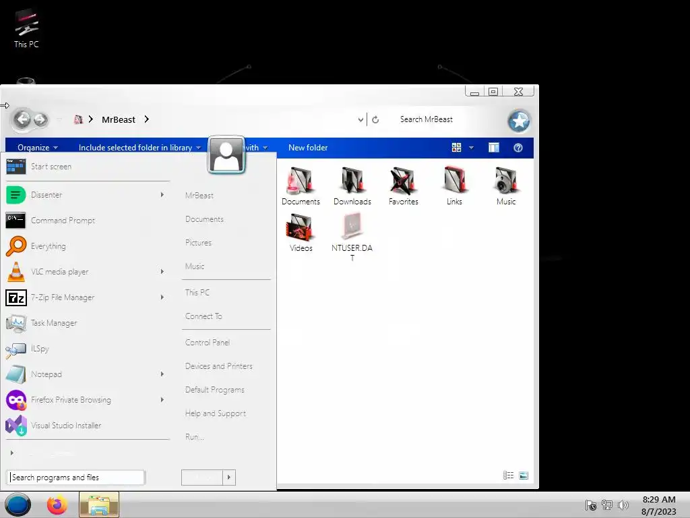Open network tray icon
The width and height of the screenshot is (690, 518).
click(x=607, y=505)
